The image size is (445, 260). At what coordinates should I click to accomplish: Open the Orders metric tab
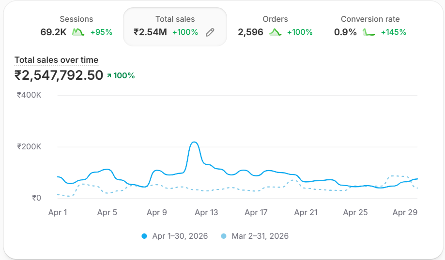(x=275, y=26)
